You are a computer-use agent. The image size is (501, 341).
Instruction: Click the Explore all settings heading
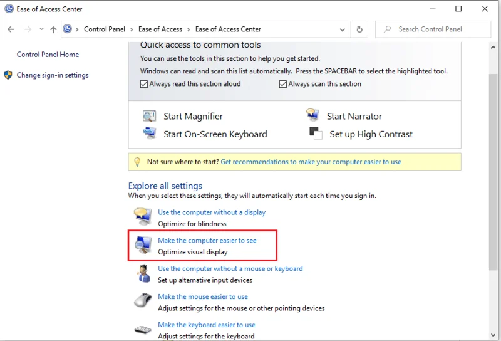click(165, 186)
